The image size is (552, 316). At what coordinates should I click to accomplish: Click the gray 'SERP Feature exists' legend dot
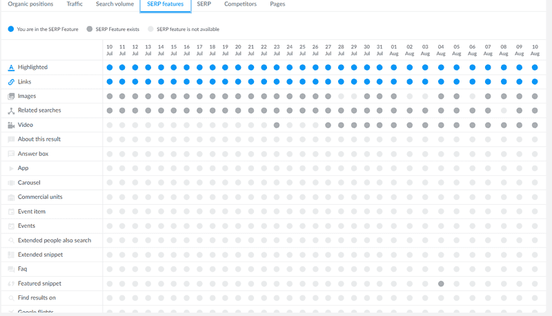90,29
